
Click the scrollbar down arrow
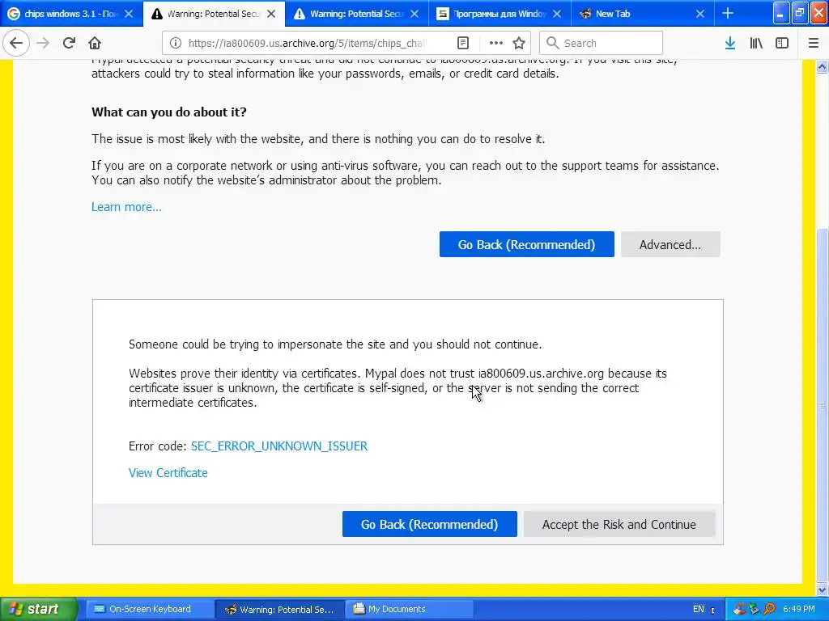tap(823, 589)
